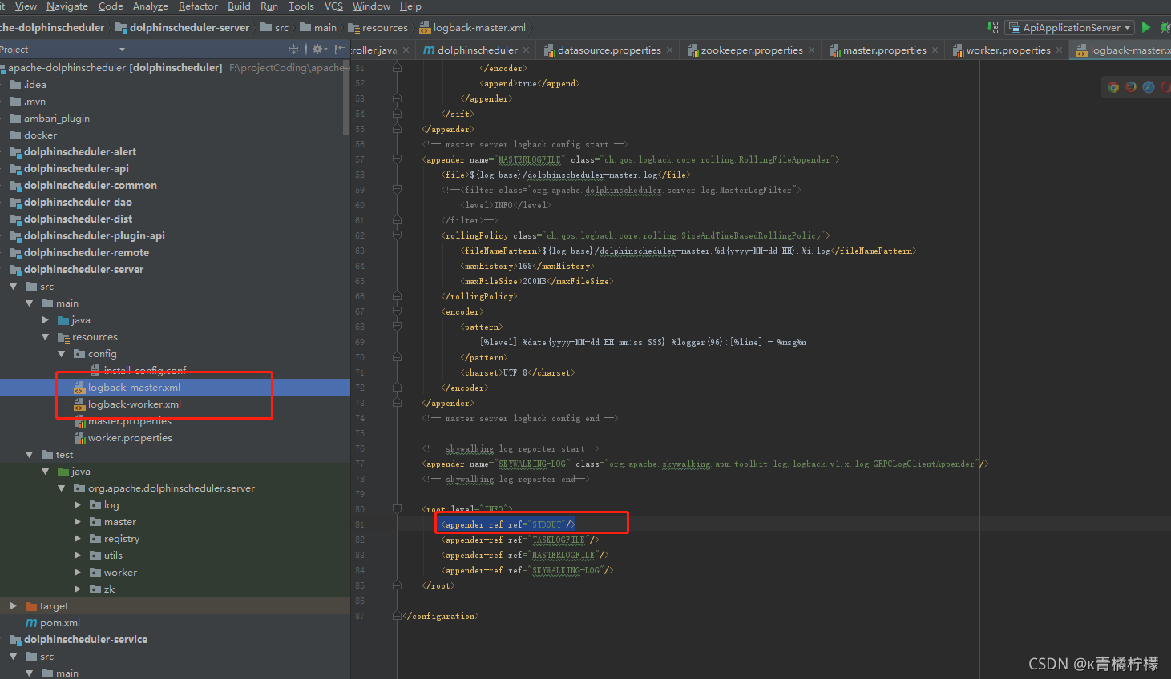Switch to the master.properties editor tab
This screenshot has width=1171, height=679.
point(884,50)
